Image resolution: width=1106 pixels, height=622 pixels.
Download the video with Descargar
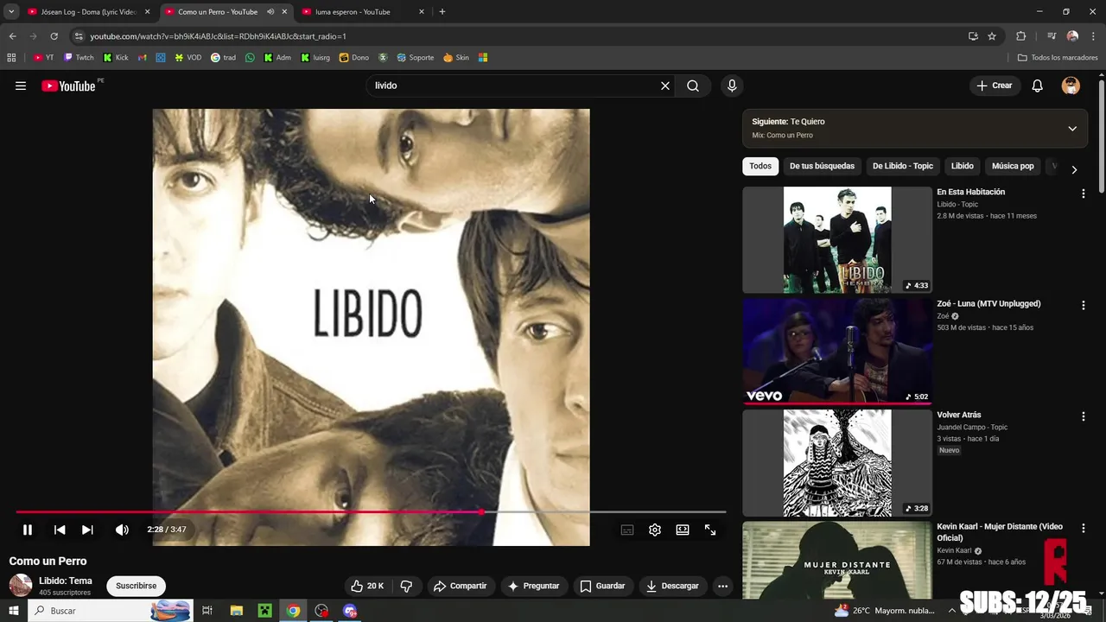[x=672, y=586]
